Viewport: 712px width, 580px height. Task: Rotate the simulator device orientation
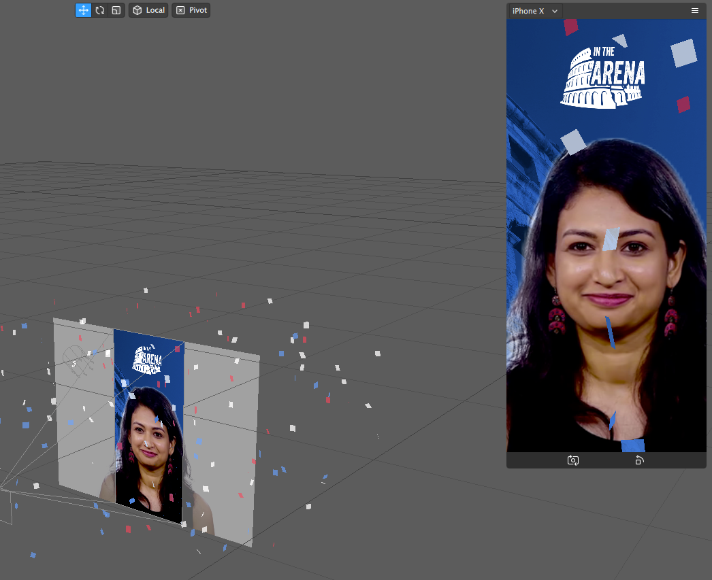pos(639,460)
